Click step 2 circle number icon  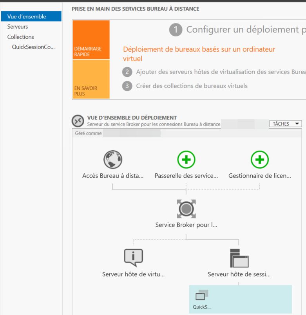click(127, 72)
